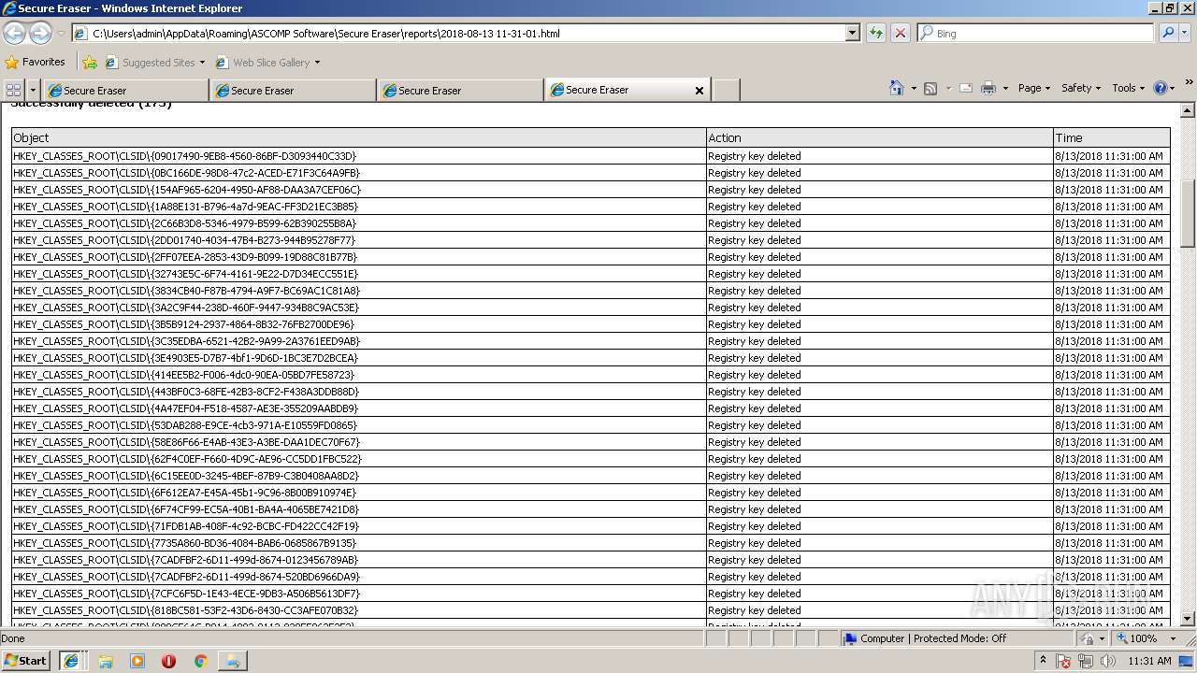Click the Quick Tabs grid icon

(x=13, y=90)
